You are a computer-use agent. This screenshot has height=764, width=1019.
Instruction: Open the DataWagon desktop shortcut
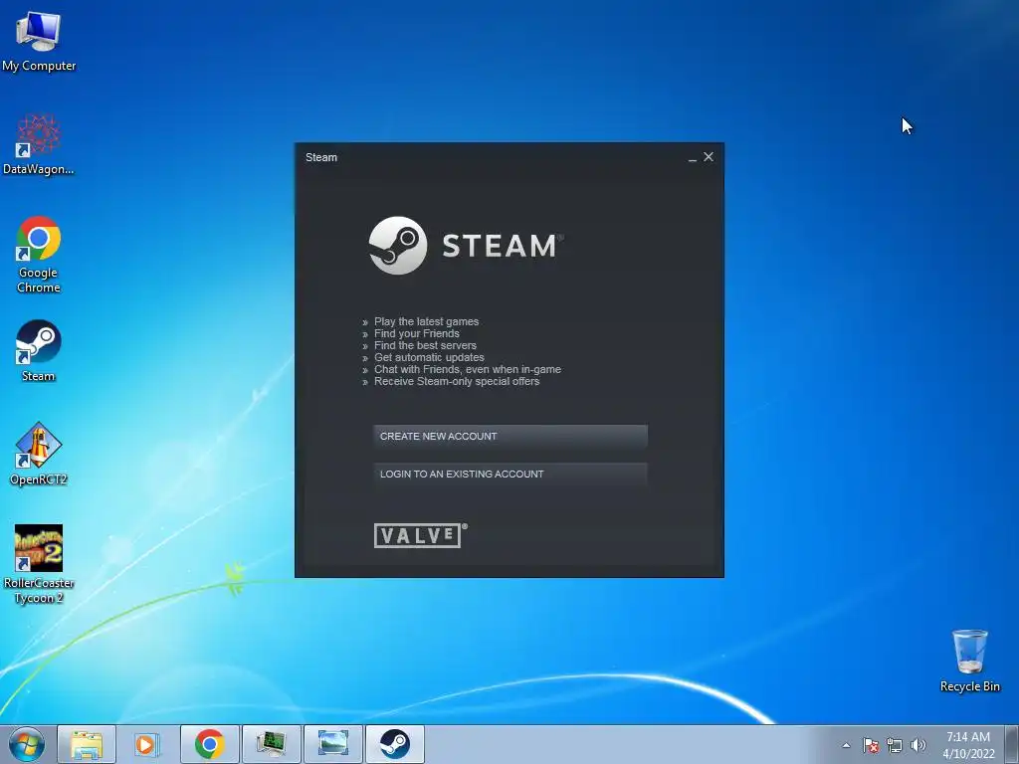tap(39, 145)
